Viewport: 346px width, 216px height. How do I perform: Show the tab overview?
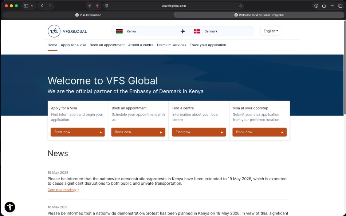point(340,6)
